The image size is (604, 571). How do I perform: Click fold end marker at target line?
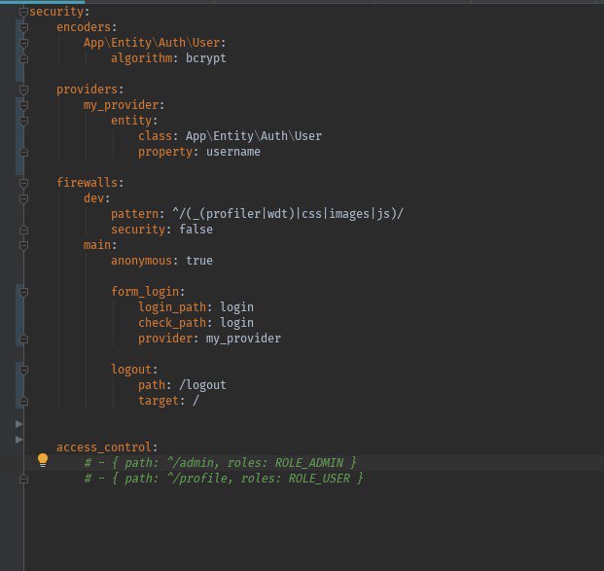pos(23,402)
